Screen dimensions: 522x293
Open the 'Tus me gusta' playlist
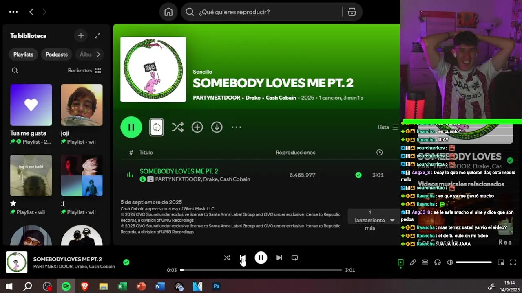(x=31, y=105)
